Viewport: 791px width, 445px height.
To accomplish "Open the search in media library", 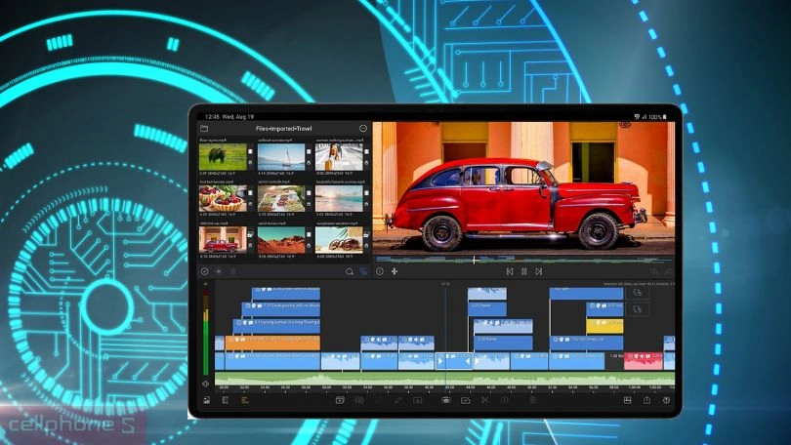I will pos(350,271).
